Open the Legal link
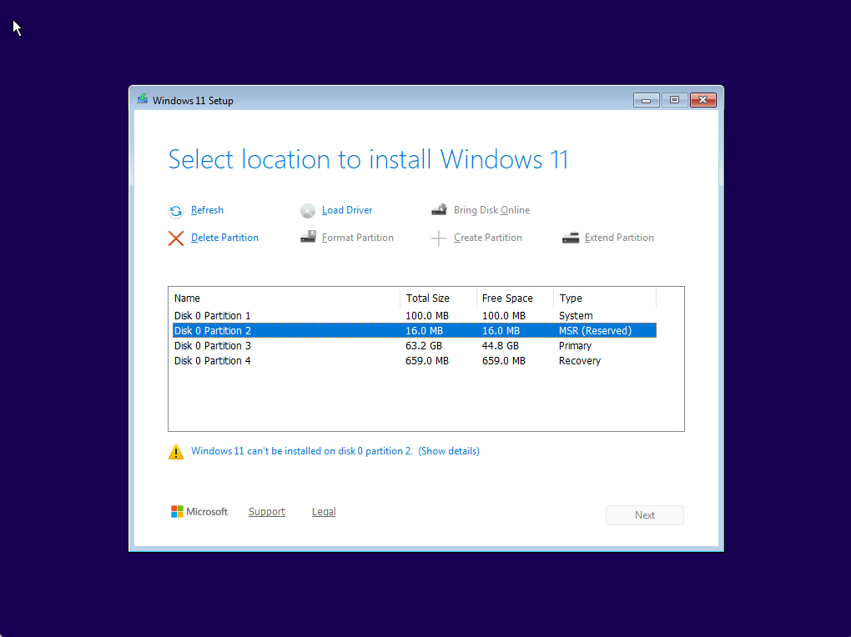Viewport: 851px width, 637px height. coord(324,512)
